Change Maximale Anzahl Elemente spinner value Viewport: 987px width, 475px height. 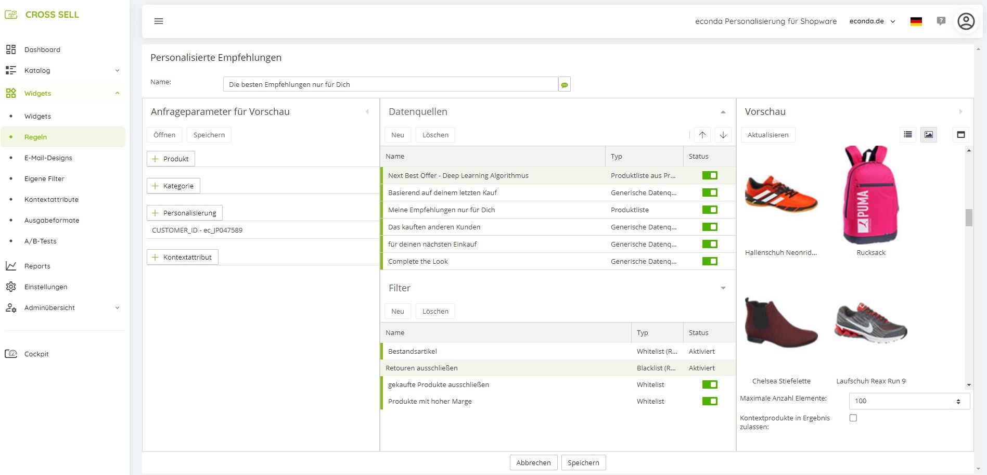tap(958, 401)
